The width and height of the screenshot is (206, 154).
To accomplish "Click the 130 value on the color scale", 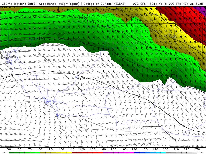I will click(x=93, y=149).
